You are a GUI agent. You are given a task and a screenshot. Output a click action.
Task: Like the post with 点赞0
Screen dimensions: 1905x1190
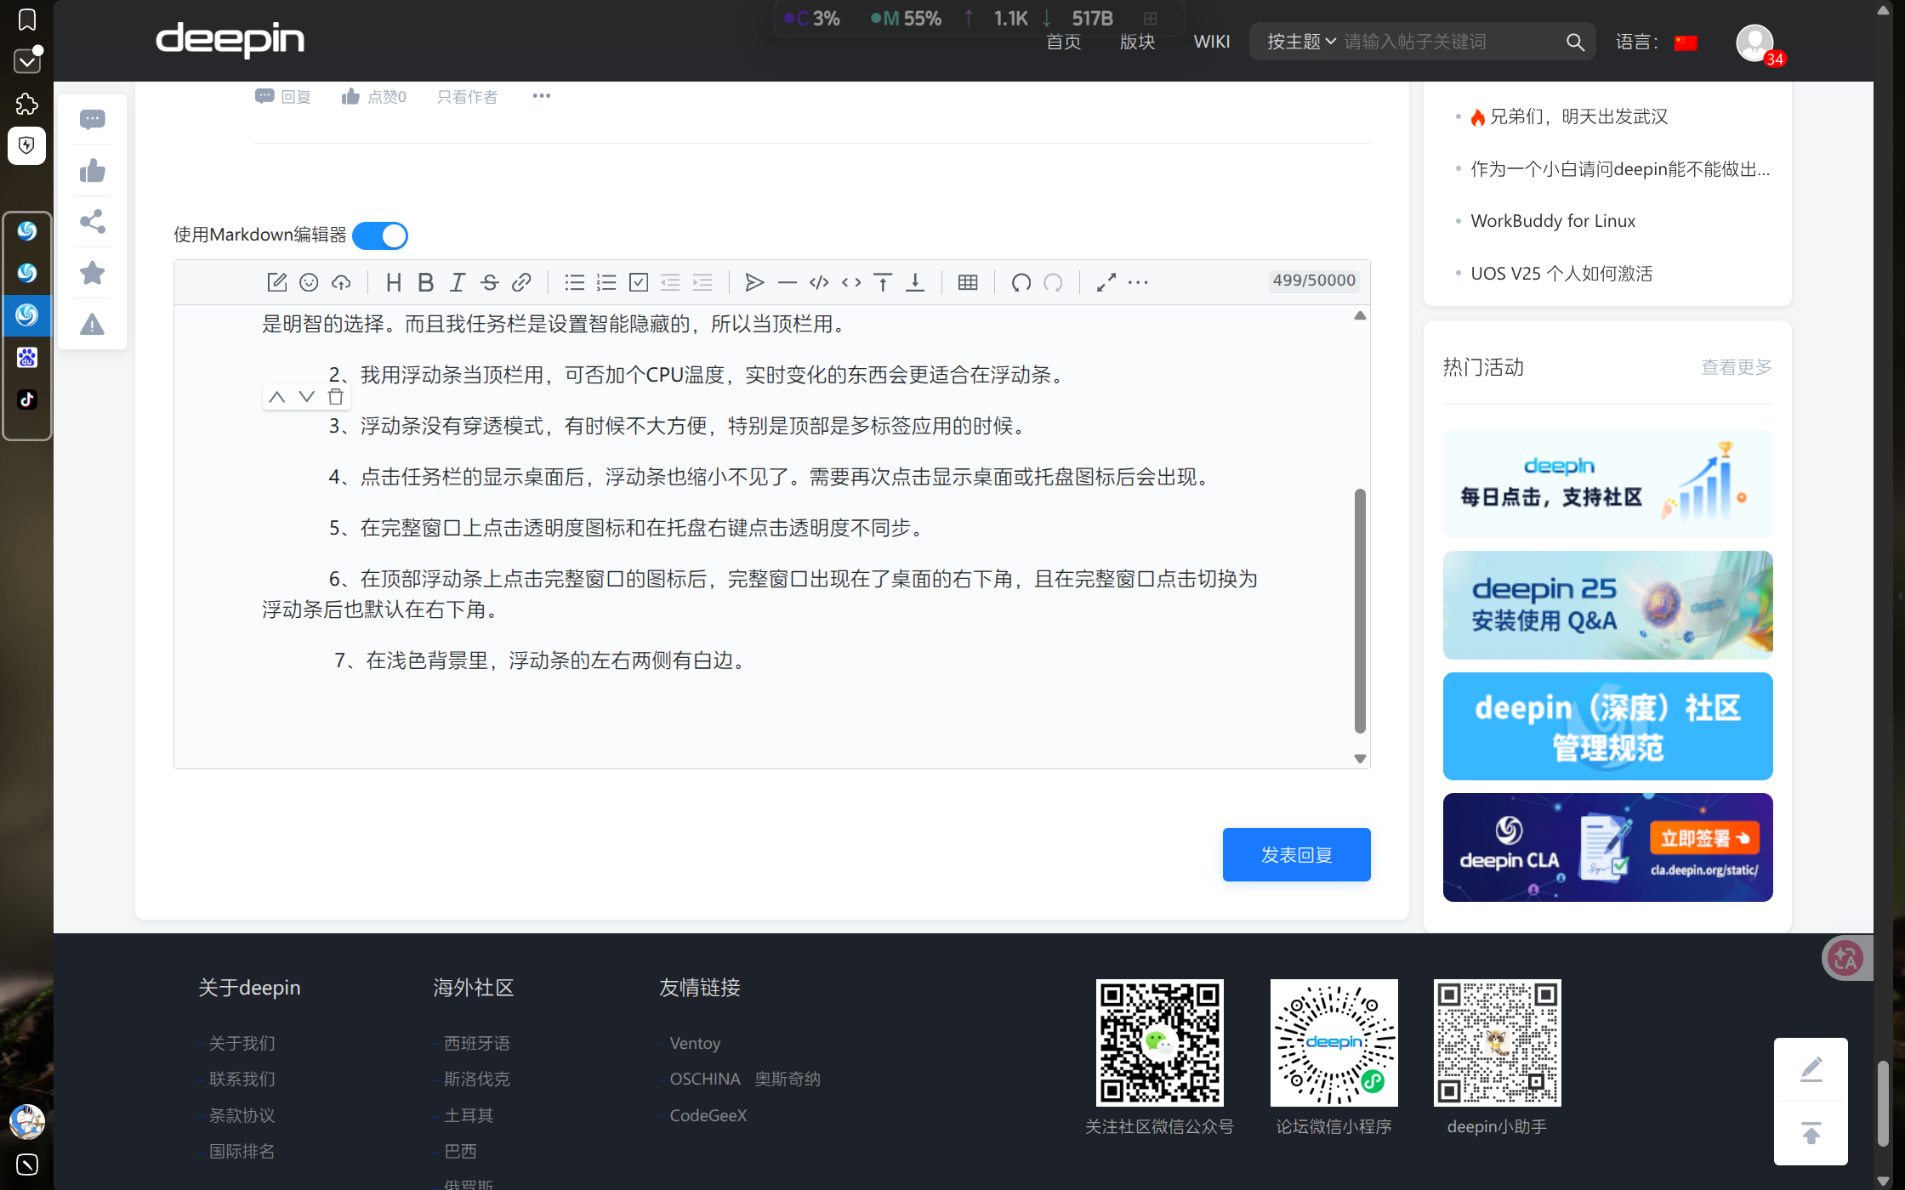pyautogui.click(x=374, y=97)
